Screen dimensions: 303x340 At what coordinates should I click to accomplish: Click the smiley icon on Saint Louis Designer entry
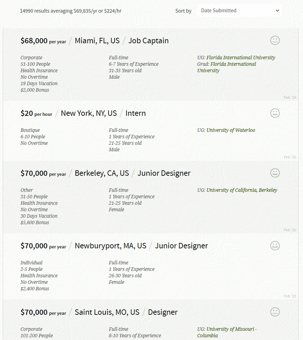pos(275,312)
